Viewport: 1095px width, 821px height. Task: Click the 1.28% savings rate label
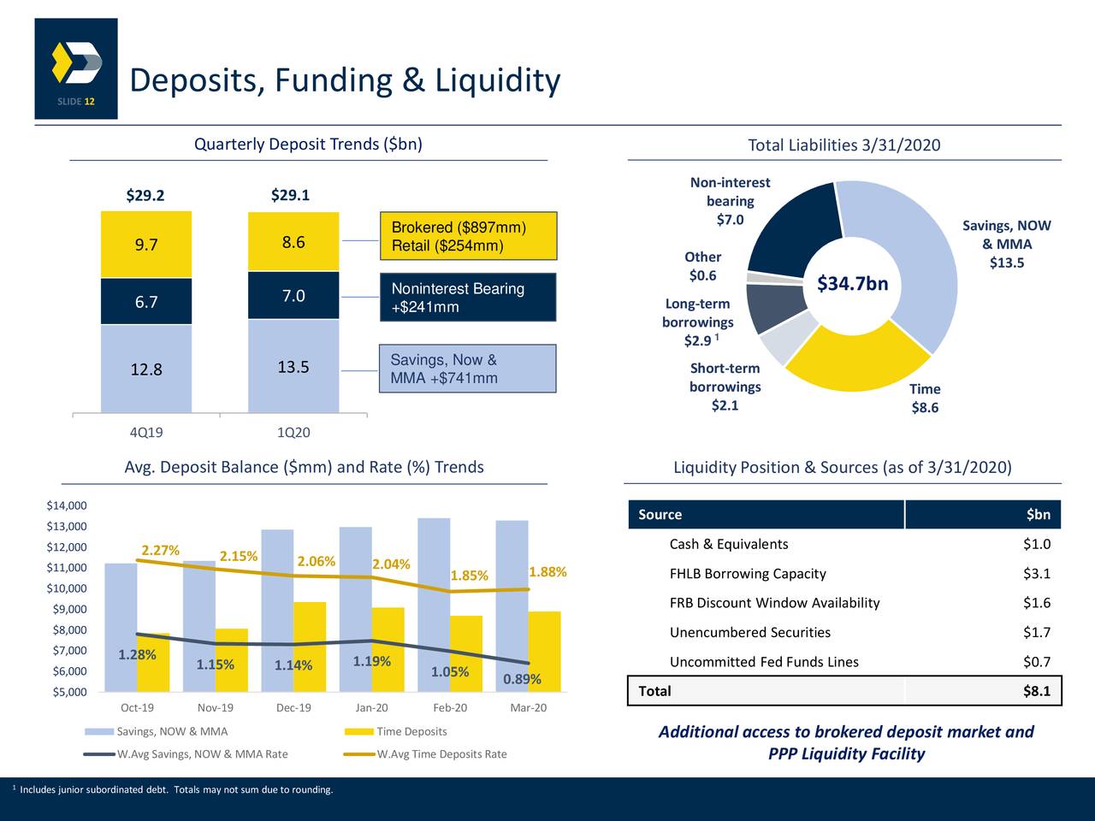click(x=137, y=655)
